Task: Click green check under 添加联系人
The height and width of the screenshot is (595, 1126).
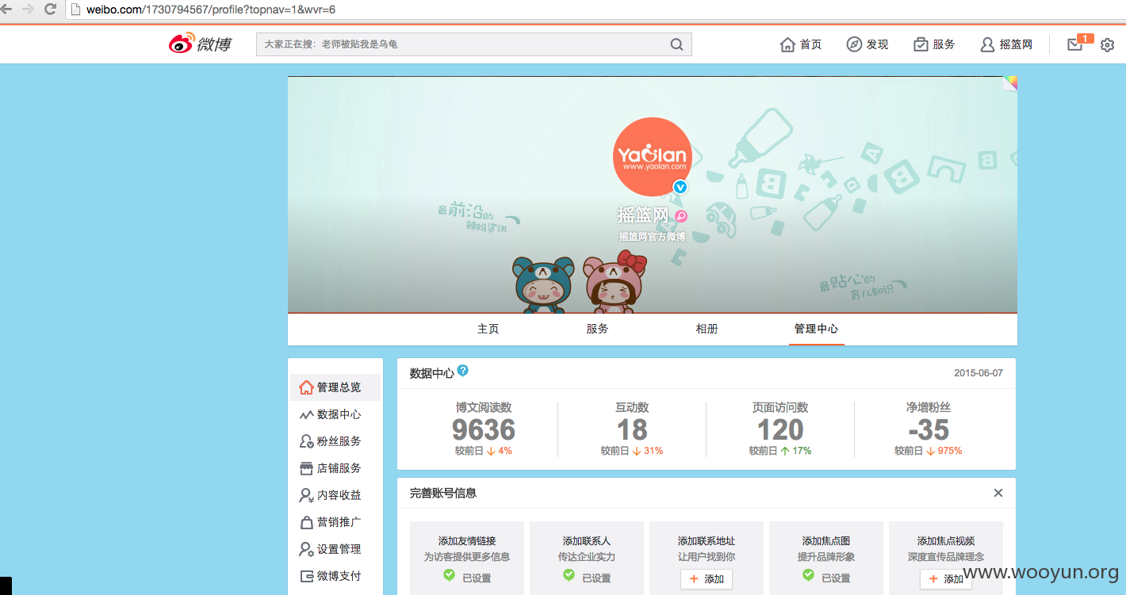Action: click(x=569, y=575)
